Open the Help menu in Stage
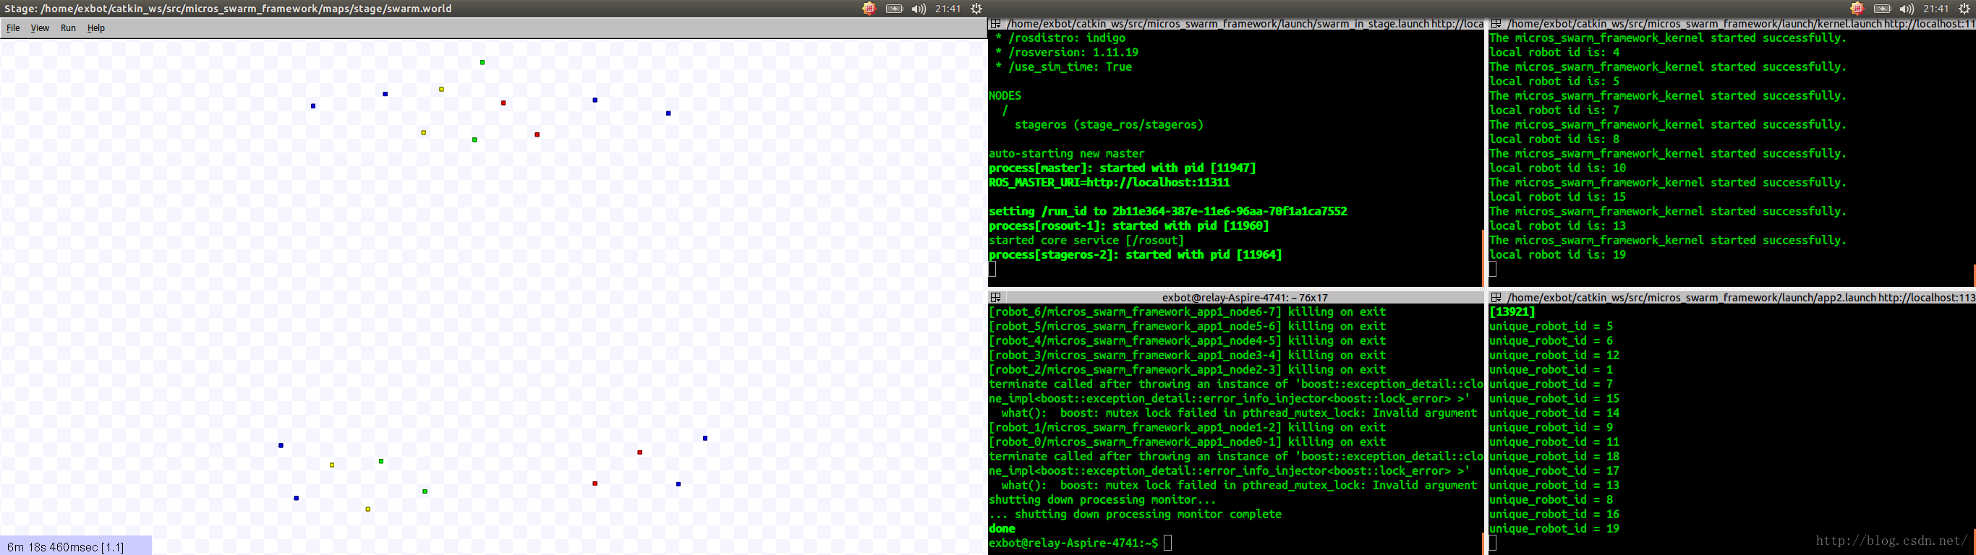Viewport: 1976px width, 555px height. (96, 27)
